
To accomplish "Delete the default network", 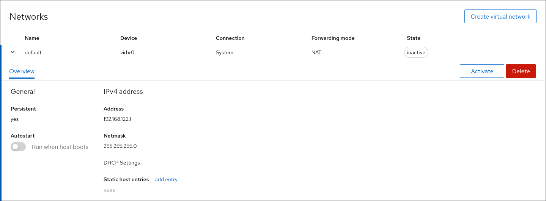I will coord(521,71).
